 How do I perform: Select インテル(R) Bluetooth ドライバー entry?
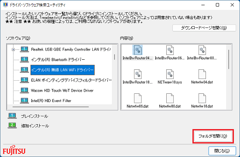click(58, 59)
